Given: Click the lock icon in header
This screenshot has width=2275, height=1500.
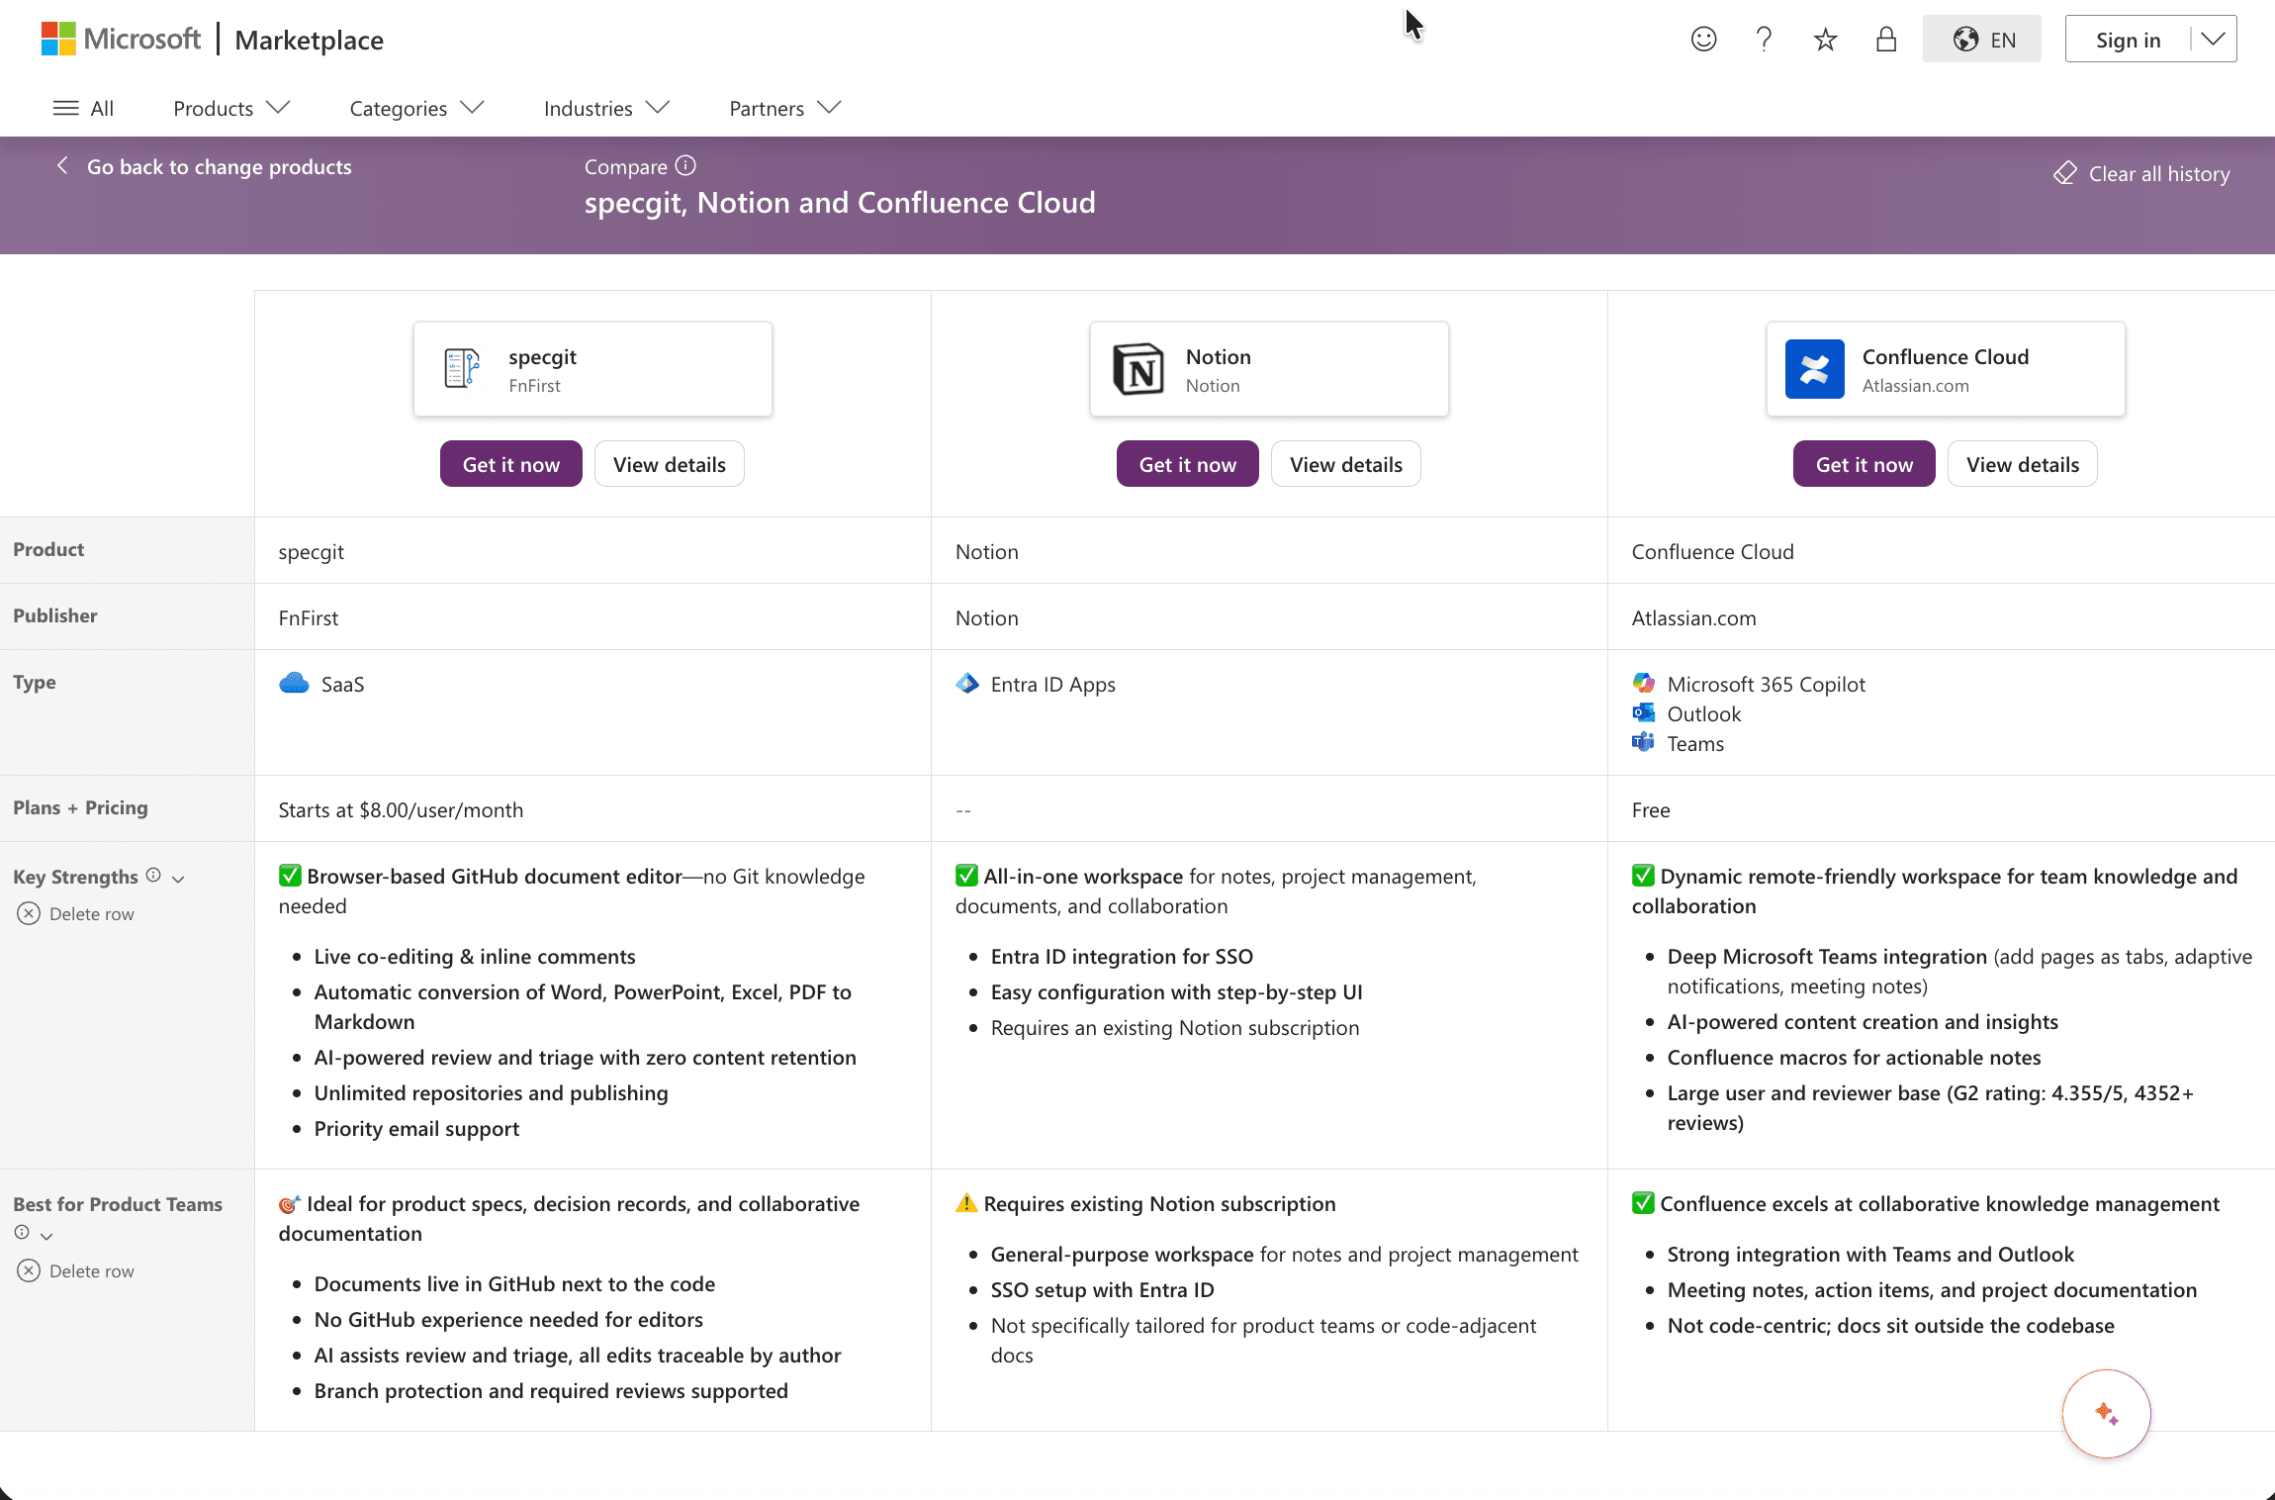Looking at the screenshot, I should (x=1886, y=40).
